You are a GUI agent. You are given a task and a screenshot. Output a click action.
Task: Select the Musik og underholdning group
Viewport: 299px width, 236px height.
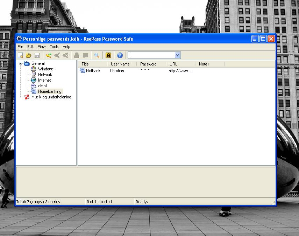pos(51,97)
